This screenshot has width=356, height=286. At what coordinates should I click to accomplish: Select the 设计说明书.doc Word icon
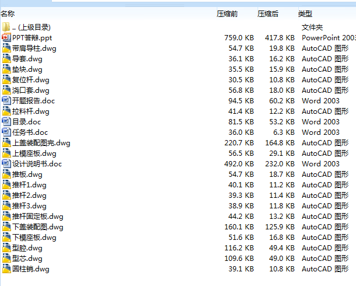(x=6, y=163)
